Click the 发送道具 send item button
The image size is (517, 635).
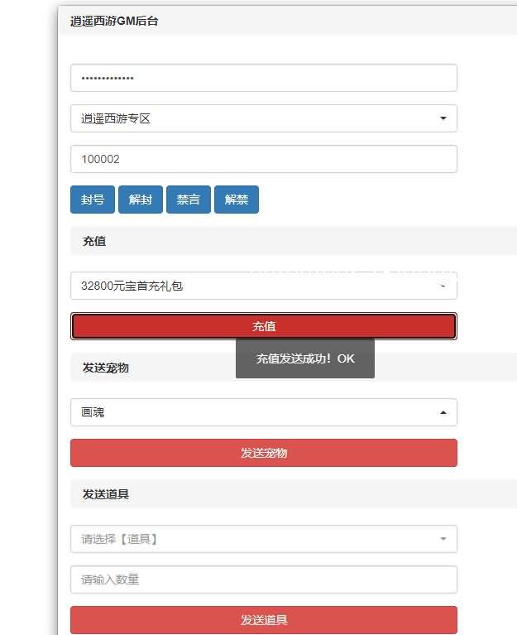(264, 619)
